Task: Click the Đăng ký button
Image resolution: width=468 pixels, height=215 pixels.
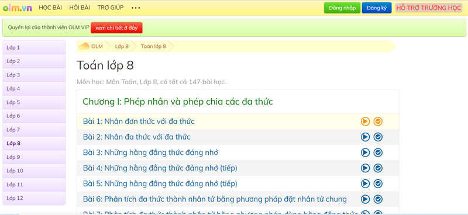Action: click(x=377, y=8)
